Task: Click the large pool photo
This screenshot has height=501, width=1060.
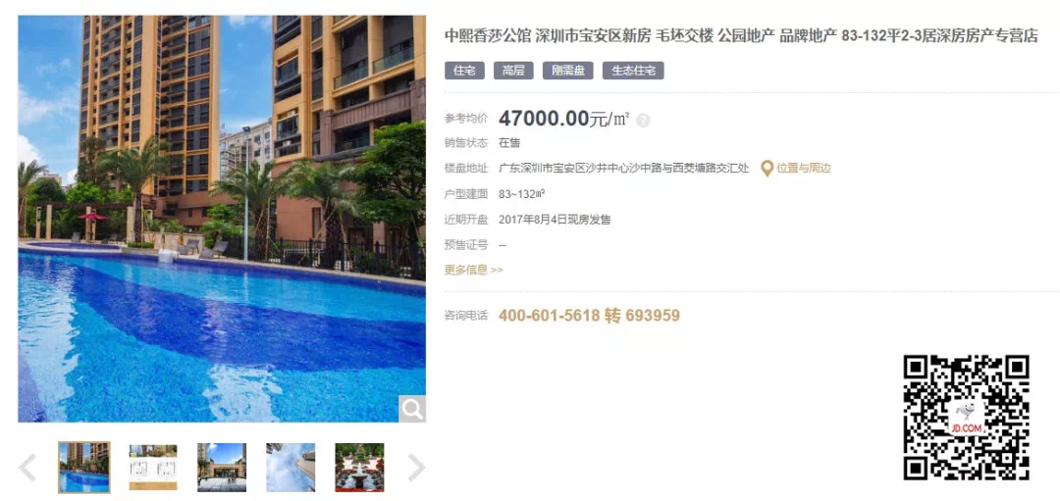Action: (222, 219)
